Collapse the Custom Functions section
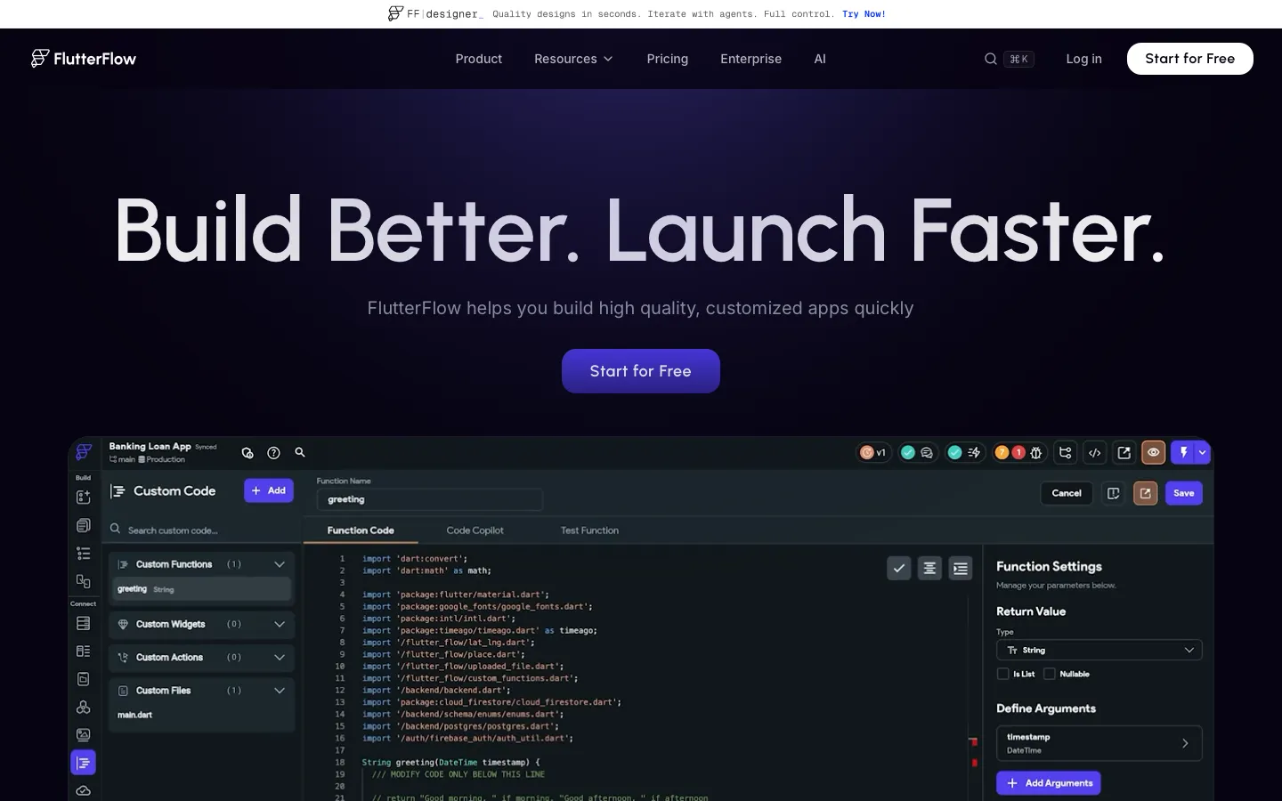The width and height of the screenshot is (1282, 801). [280, 564]
